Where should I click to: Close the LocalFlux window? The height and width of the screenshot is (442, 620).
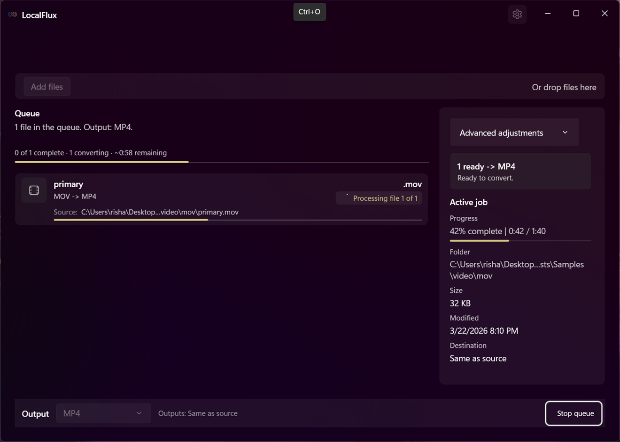coord(604,14)
